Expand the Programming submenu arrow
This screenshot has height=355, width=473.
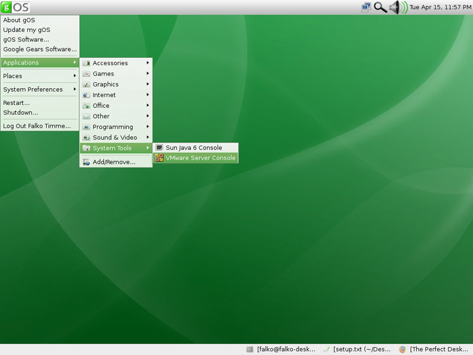pyautogui.click(x=147, y=127)
